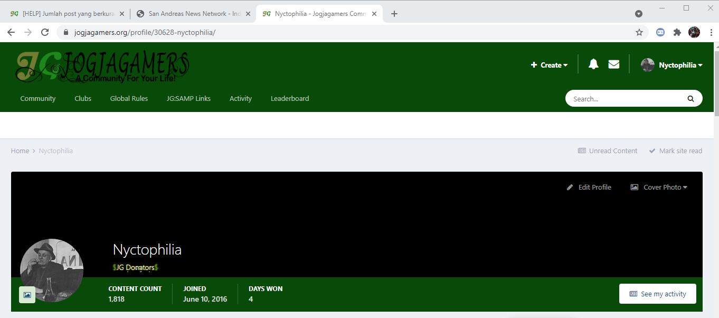Go to Home breadcrumb link
The height and width of the screenshot is (318, 719).
point(20,151)
